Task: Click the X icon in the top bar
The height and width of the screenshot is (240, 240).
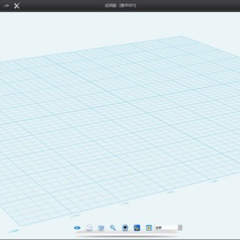Action: click(17, 6)
